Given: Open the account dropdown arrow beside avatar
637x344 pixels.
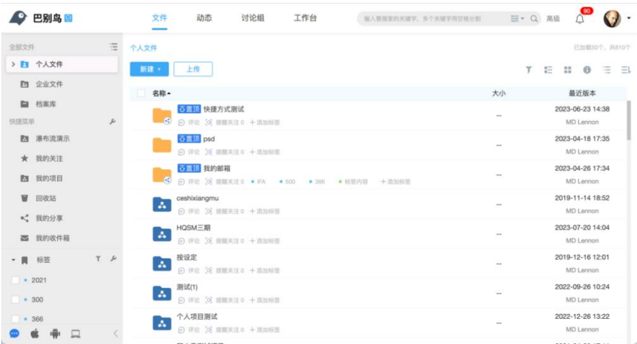Looking at the screenshot, I should [x=629, y=18].
